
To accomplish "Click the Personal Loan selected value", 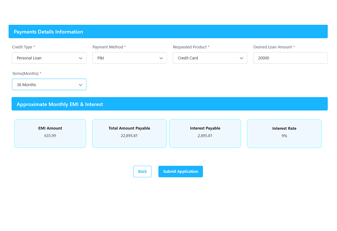I will point(28,58).
